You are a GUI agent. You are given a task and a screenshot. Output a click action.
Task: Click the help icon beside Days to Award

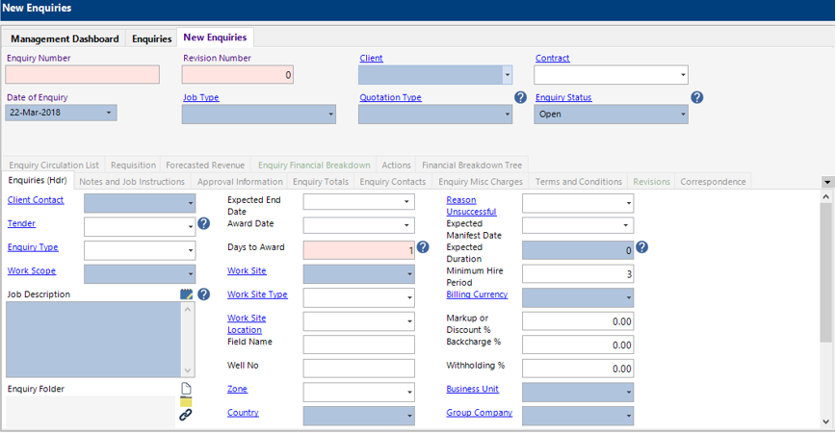pyautogui.click(x=423, y=248)
